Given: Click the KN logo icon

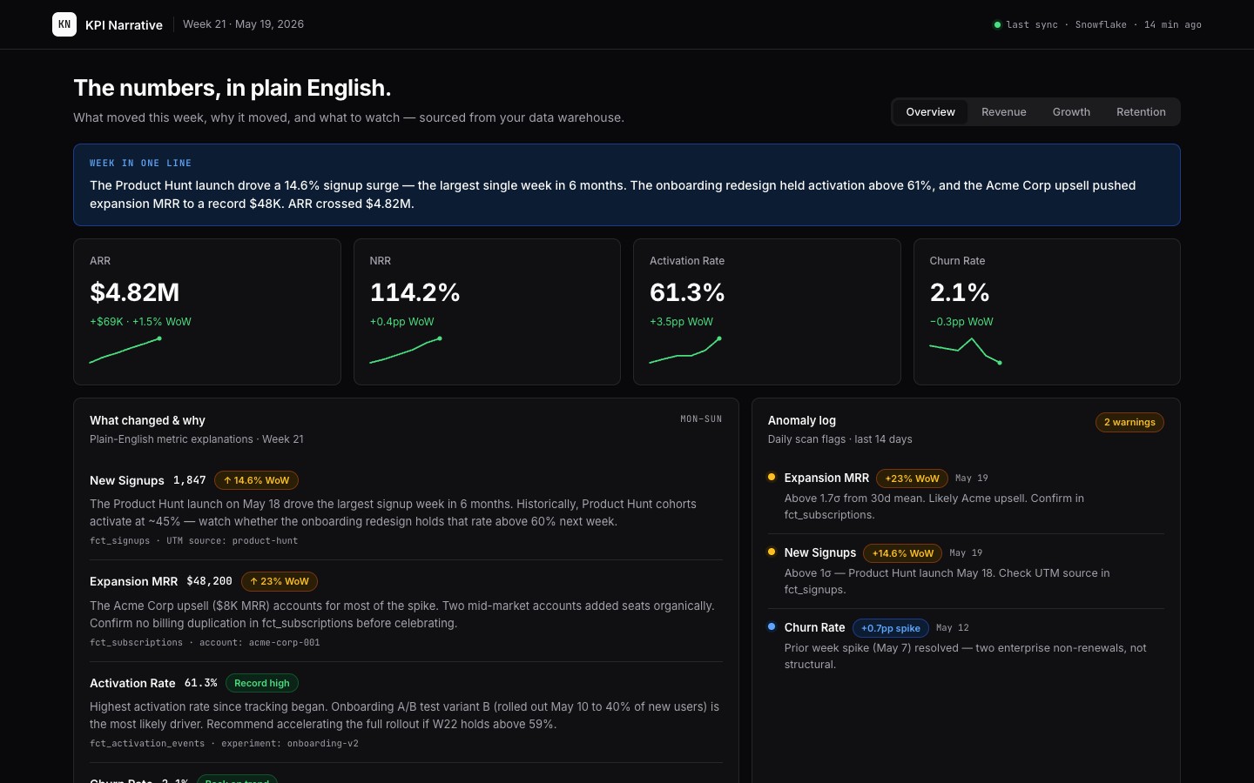Looking at the screenshot, I should (64, 24).
